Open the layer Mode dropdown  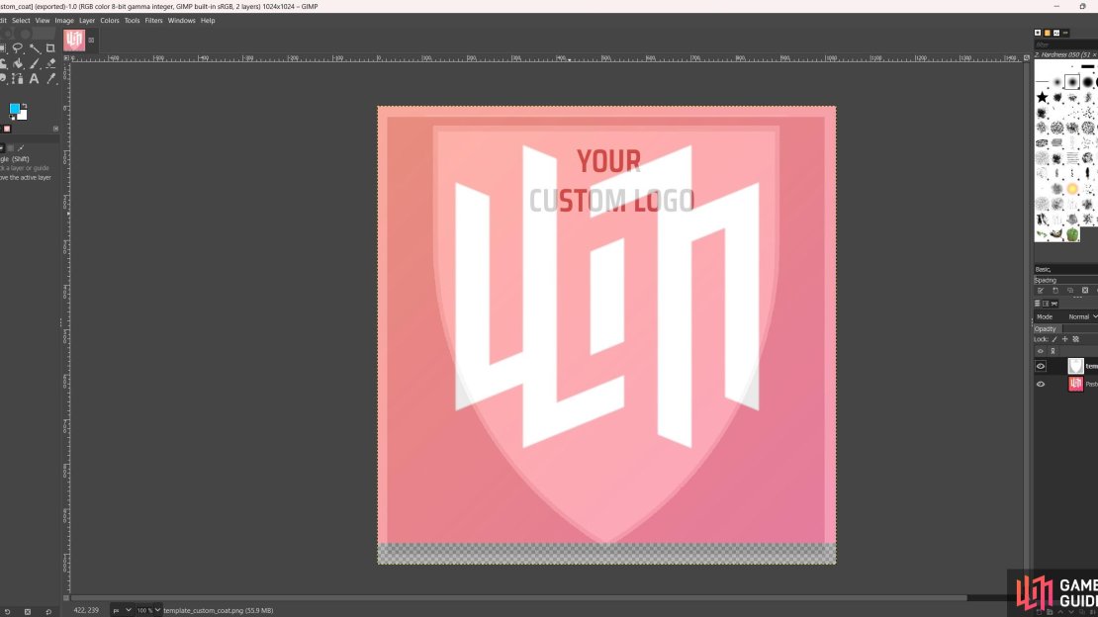pos(1082,317)
